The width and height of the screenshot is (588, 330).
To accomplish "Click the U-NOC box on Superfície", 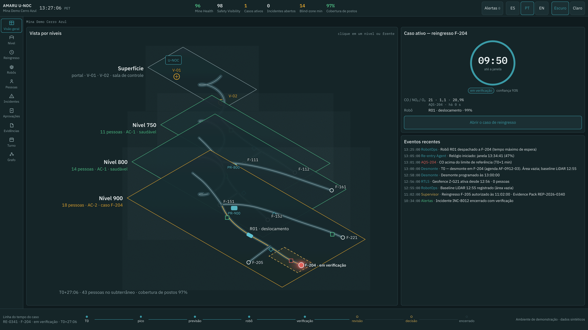I will (x=173, y=60).
